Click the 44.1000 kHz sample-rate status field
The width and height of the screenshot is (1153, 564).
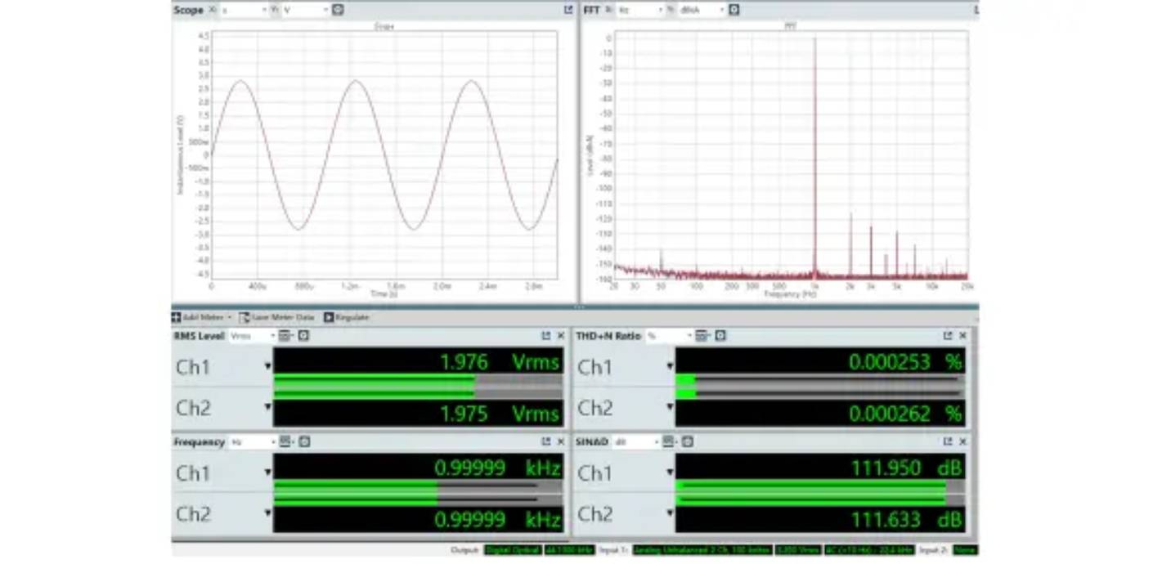(x=569, y=550)
